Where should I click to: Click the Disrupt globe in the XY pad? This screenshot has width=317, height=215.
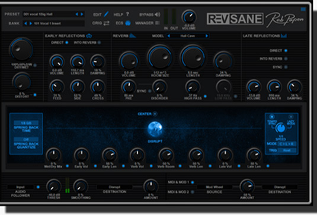point(155,129)
